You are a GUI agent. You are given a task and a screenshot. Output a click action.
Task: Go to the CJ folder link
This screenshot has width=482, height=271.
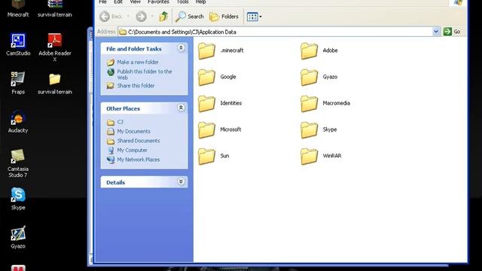(x=115, y=122)
